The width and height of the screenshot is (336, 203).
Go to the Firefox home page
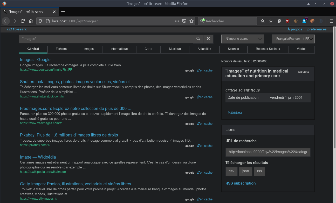point(31,21)
